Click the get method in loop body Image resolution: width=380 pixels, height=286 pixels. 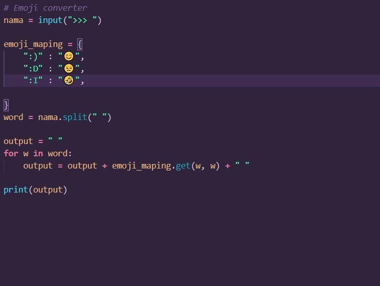(x=183, y=166)
